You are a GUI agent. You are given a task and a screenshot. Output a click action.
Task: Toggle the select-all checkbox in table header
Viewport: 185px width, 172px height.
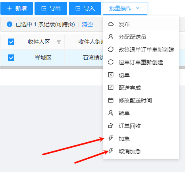pos(11,42)
